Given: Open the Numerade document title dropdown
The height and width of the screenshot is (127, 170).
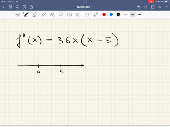Looking at the screenshot, I should pos(85,7).
